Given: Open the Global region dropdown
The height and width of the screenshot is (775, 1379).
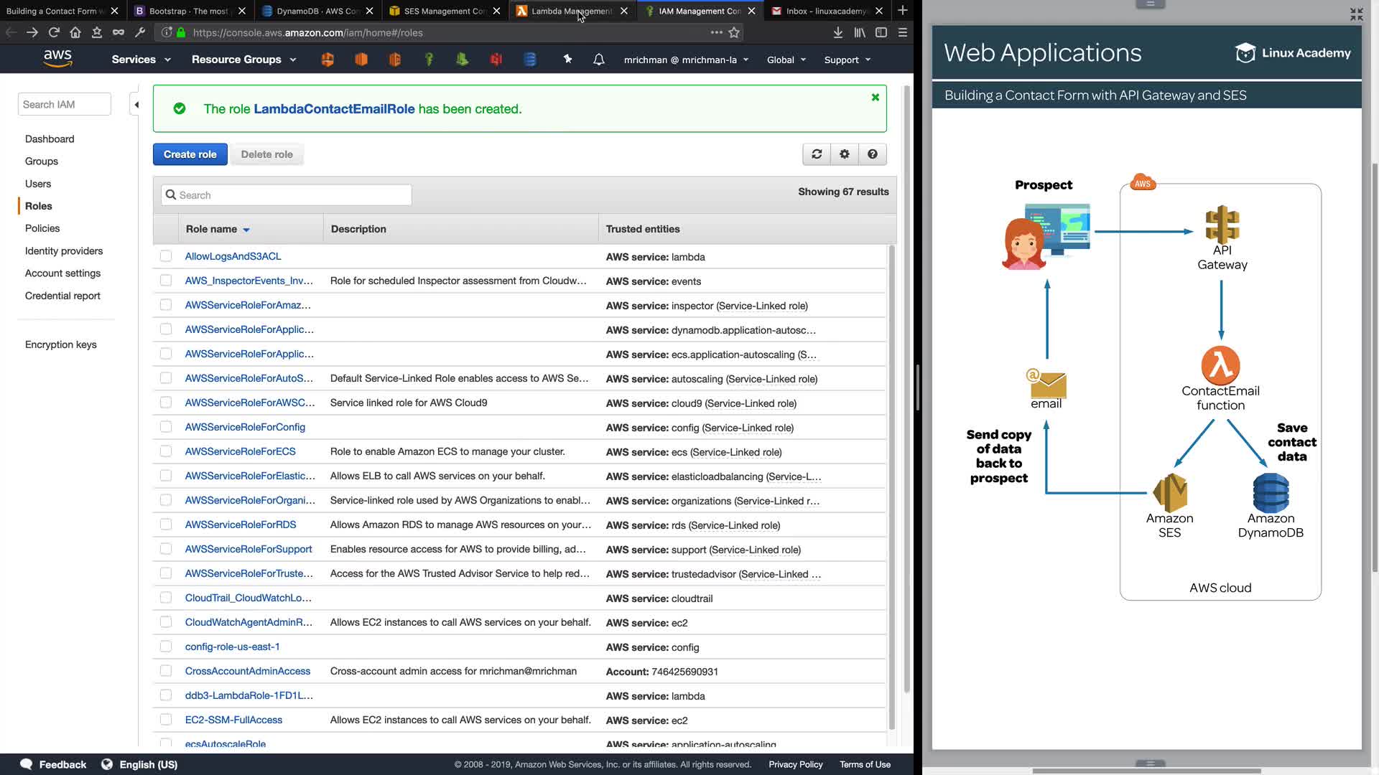Looking at the screenshot, I should tap(786, 60).
